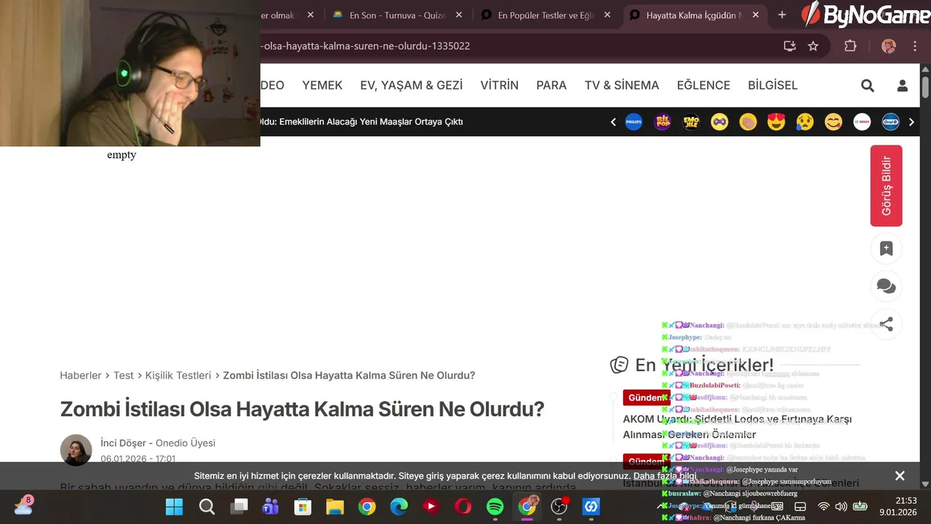Image resolution: width=931 pixels, height=524 pixels.
Task: Open the Chrome profile avatar
Action: tap(889, 46)
